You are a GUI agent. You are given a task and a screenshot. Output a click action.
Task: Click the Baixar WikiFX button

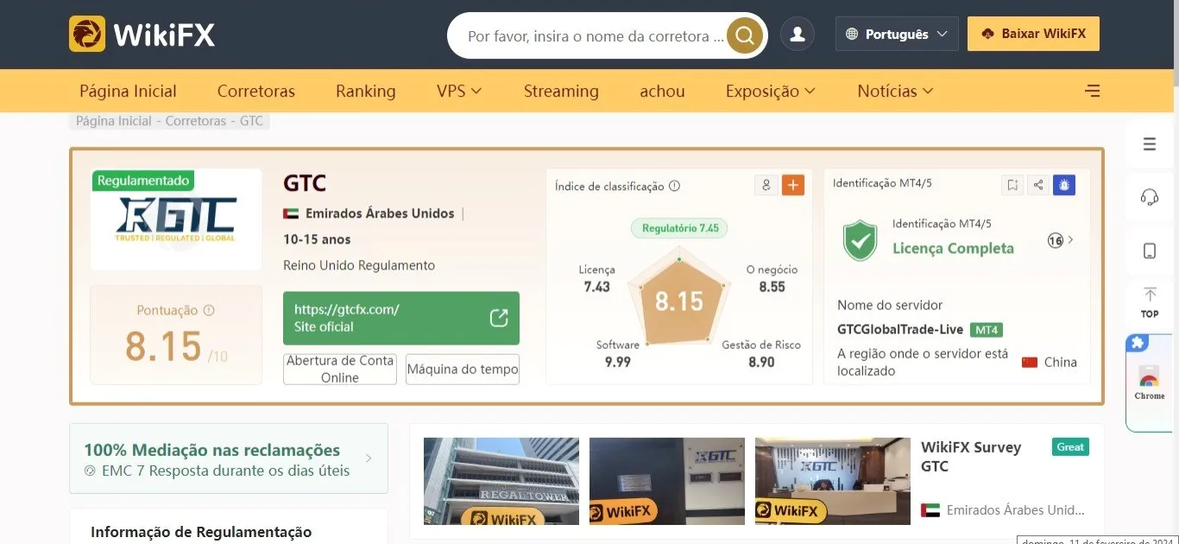point(1033,34)
